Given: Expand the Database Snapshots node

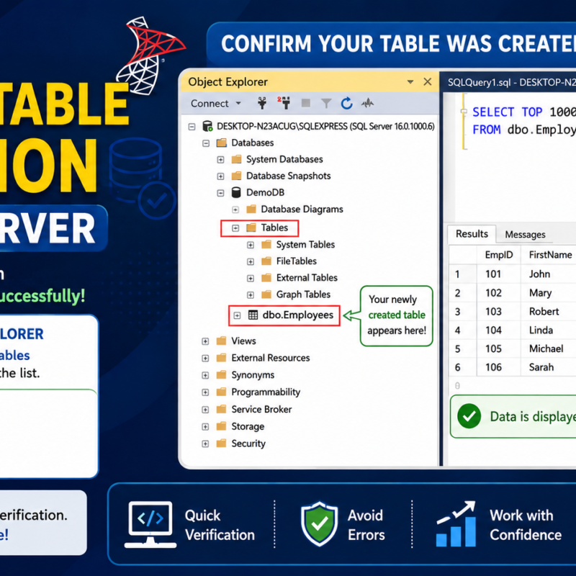Looking at the screenshot, I should 220,176.
